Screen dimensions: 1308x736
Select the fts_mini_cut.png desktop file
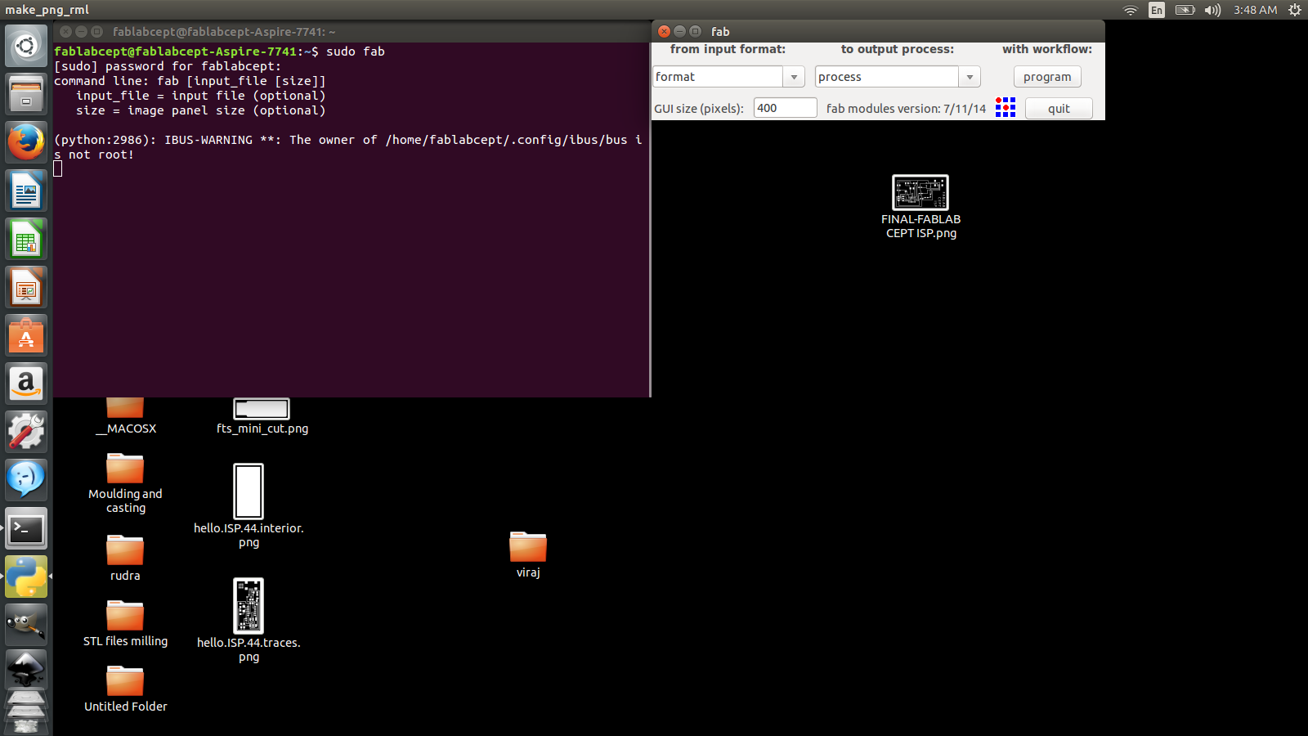click(x=262, y=415)
